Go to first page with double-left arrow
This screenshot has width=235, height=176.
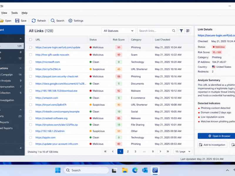coord(105,151)
